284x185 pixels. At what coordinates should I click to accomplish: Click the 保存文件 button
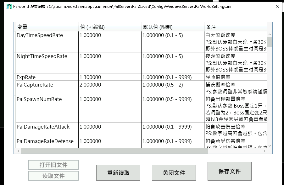point(230,171)
